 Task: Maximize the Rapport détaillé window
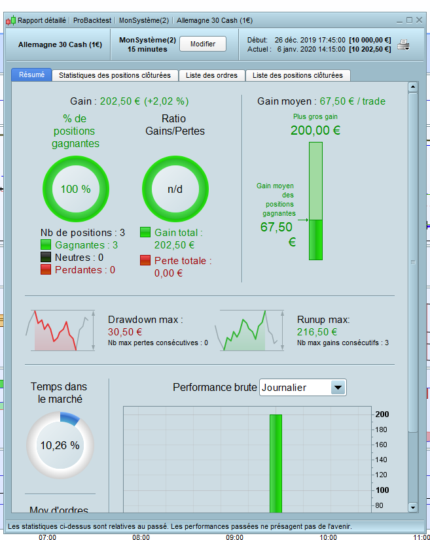coord(409,20)
